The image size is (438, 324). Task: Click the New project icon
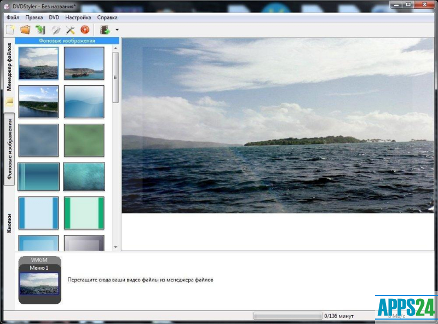point(10,30)
